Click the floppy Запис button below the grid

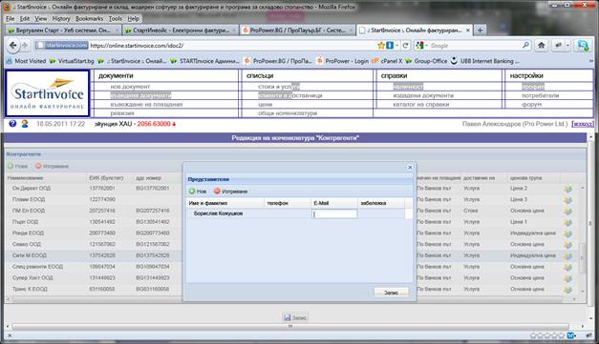tap(294, 317)
